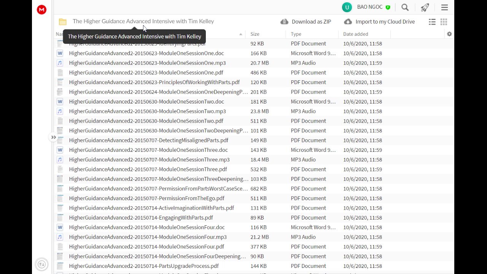Download folder as ZIP
487x274 pixels.
tap(306, 22)
